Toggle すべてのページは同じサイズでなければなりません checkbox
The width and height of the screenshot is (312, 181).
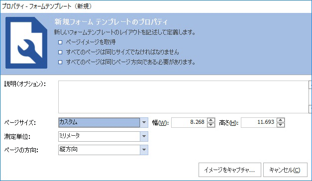(x=60, y=52)
